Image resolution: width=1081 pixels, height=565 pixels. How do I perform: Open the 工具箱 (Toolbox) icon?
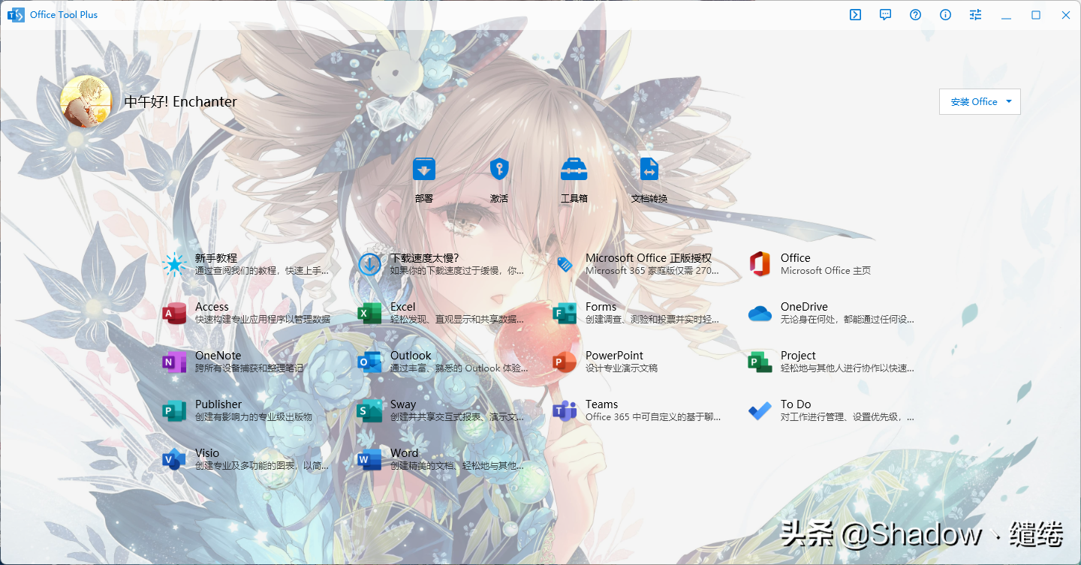(x=574, y=169)
